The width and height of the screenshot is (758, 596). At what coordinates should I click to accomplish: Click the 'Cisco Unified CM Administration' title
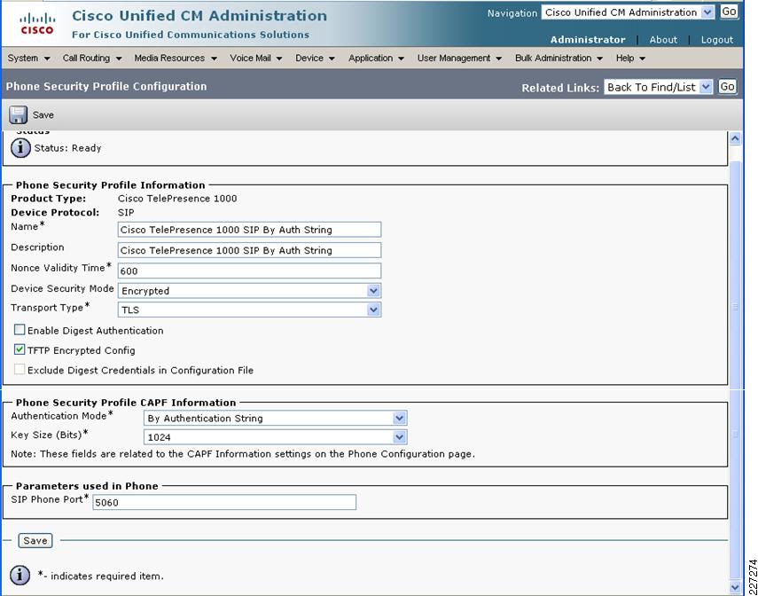click(199, 16)
